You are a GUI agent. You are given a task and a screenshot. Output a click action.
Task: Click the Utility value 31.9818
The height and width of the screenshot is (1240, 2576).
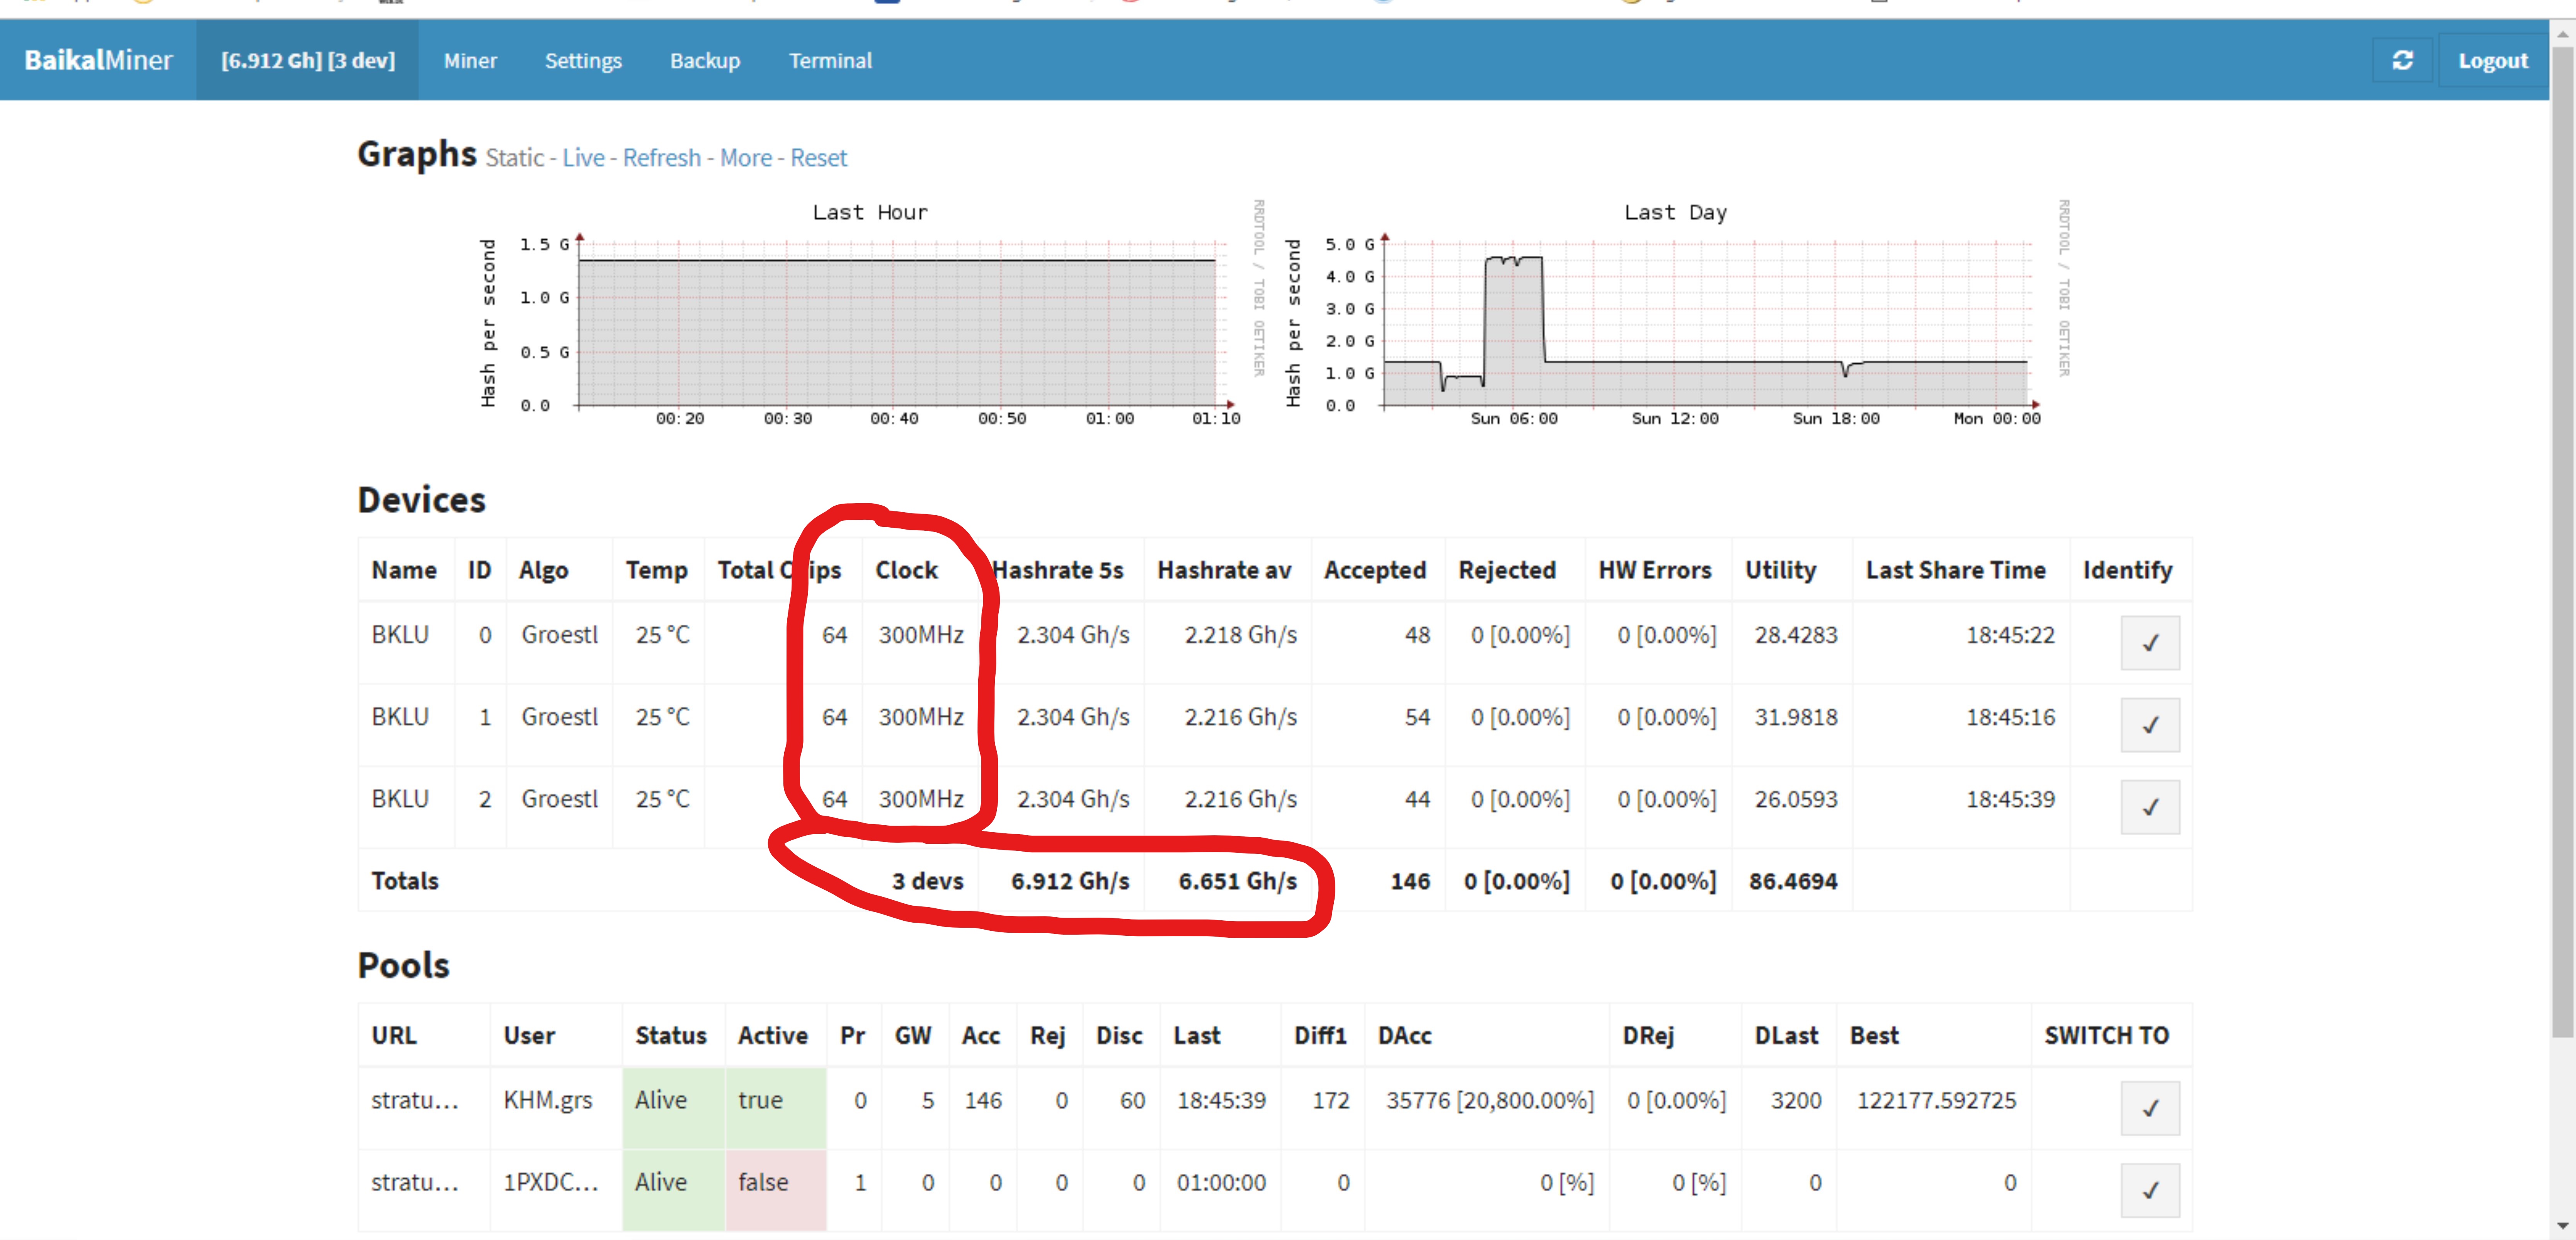pos(1796,717)
